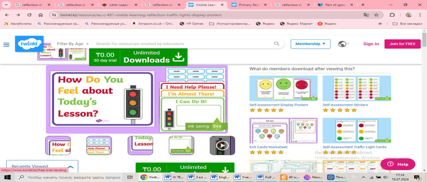
Task: Open the browser home page
Action: pyautogui.click(x=41, y=15)
